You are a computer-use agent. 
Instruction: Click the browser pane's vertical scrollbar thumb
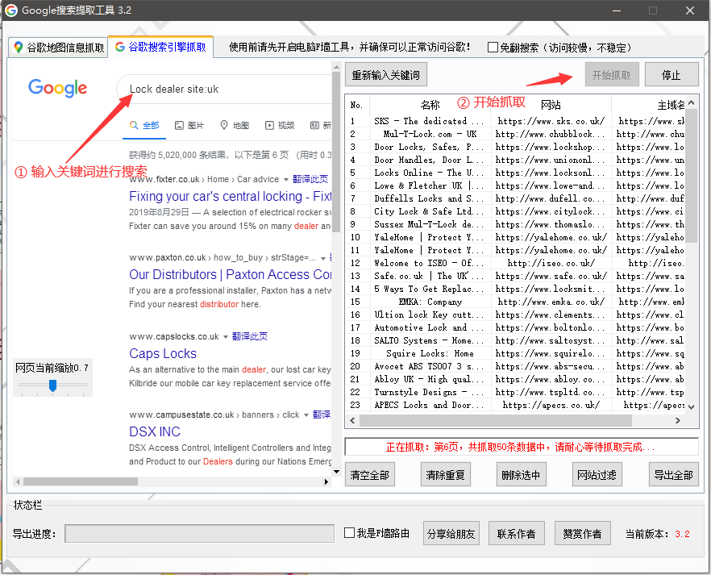[x=336, y=152]
